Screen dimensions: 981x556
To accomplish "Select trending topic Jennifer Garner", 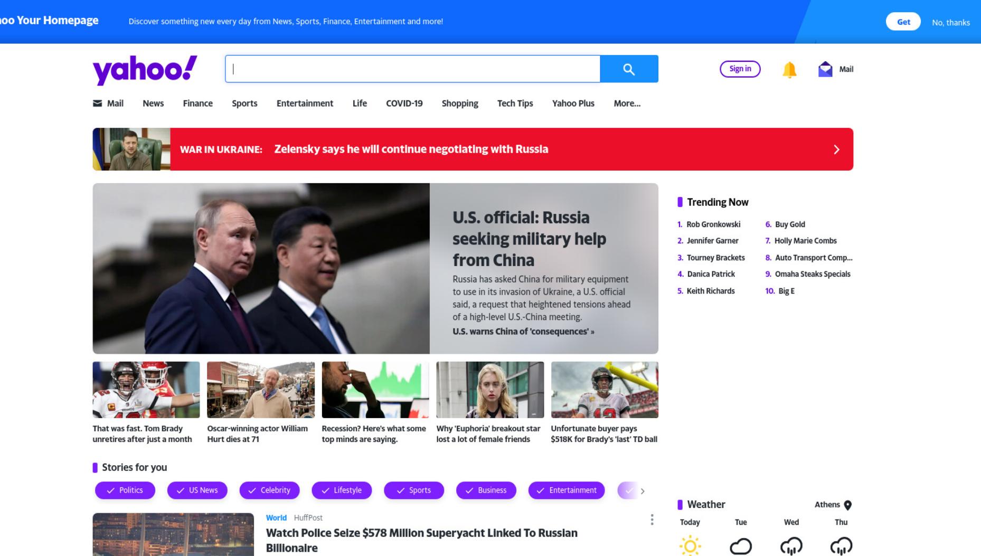I will pyautogui.click(x=712, y=241).
